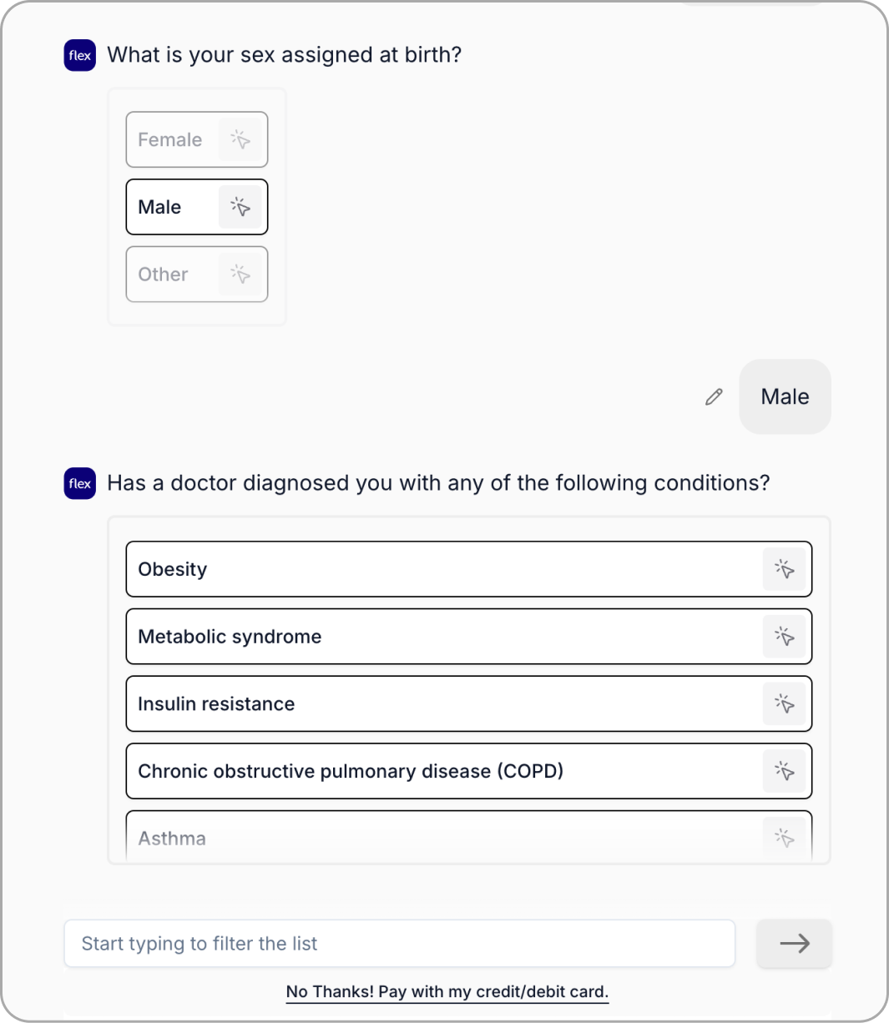Click the cursor icon in the Male option
This screenshot has width=889, height=1023.
(240, 207)
